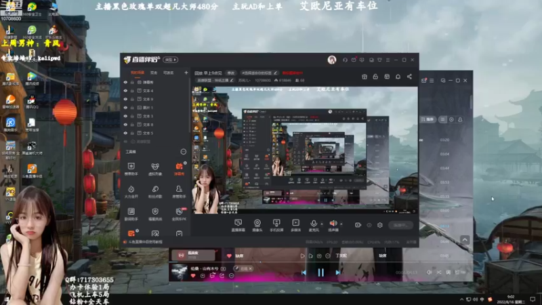Open the 虚拟形象 tool
This screenshot has width=542, height=305.
[x=155, y=169]
